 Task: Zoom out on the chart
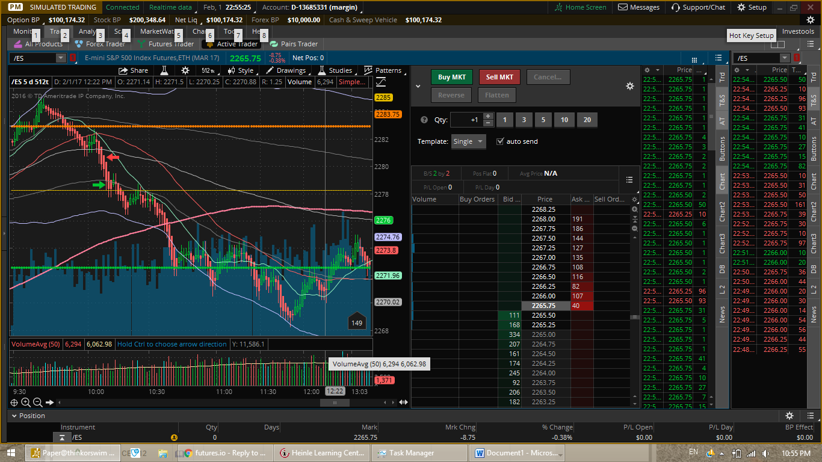click(x=38, y=402)
